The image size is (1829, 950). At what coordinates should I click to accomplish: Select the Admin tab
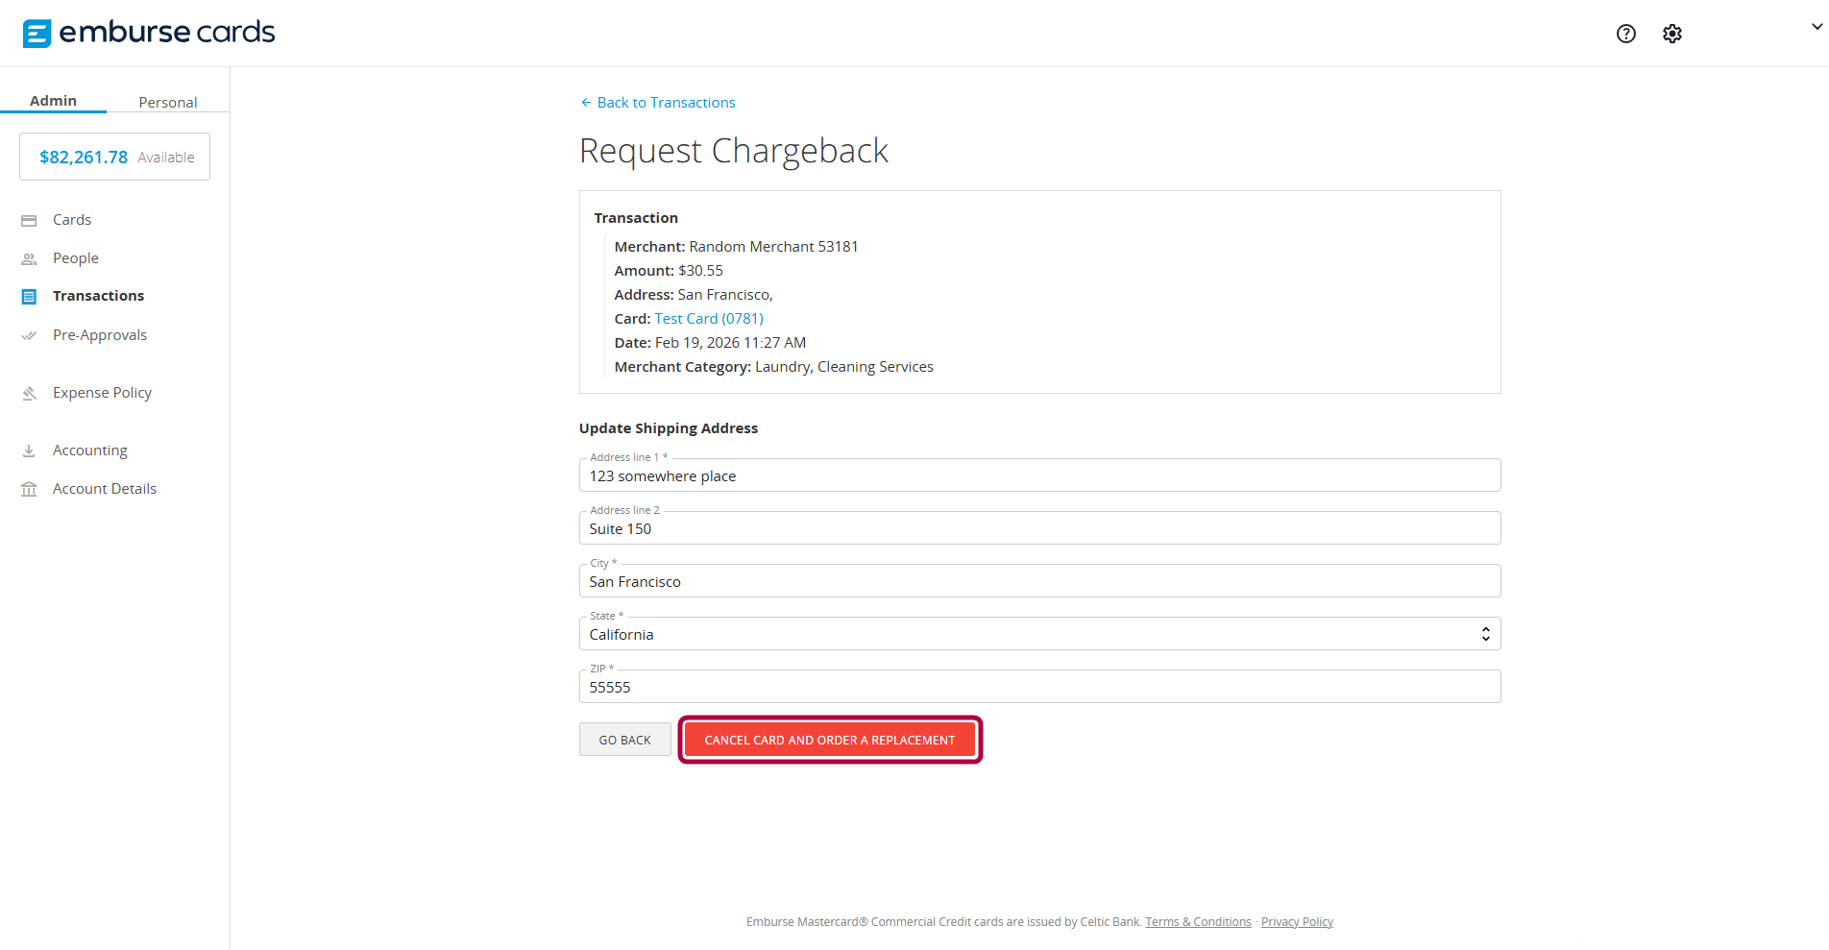pyautogui.click(x=54, y=100)
